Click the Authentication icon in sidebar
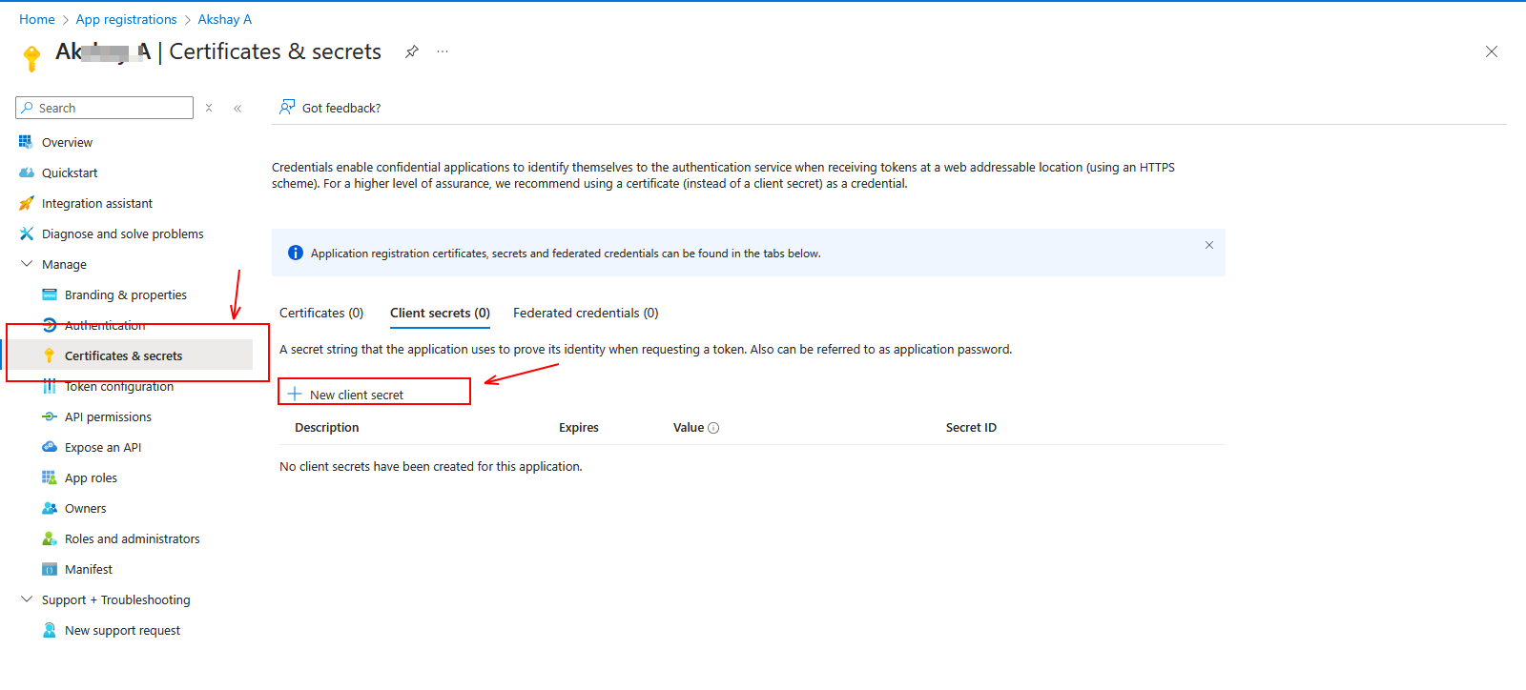This screenshot has width=1526, height=690. [x=50, y=325]
